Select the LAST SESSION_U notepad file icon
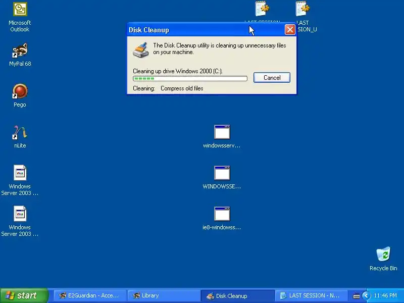404x303 pixels. pos(303,9)
